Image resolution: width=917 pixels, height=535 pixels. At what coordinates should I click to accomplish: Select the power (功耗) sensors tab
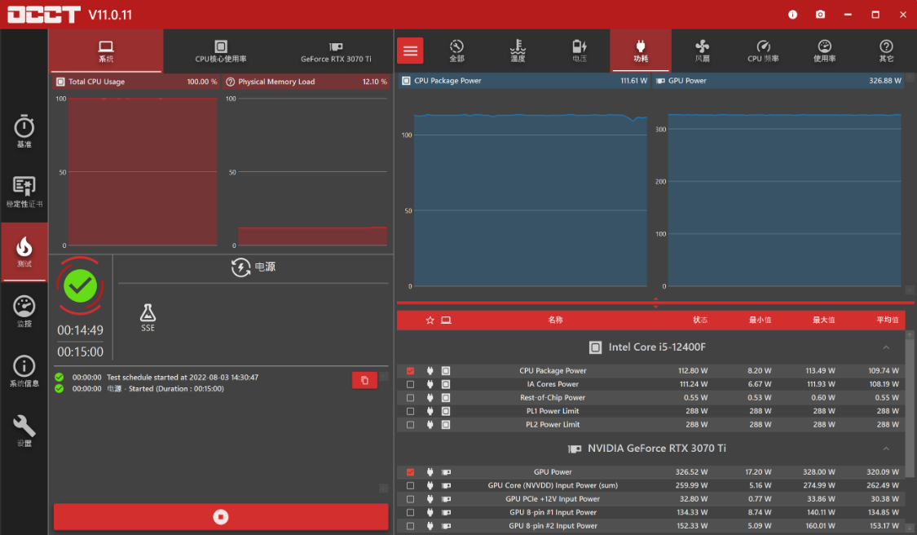(x=641, y=51)
